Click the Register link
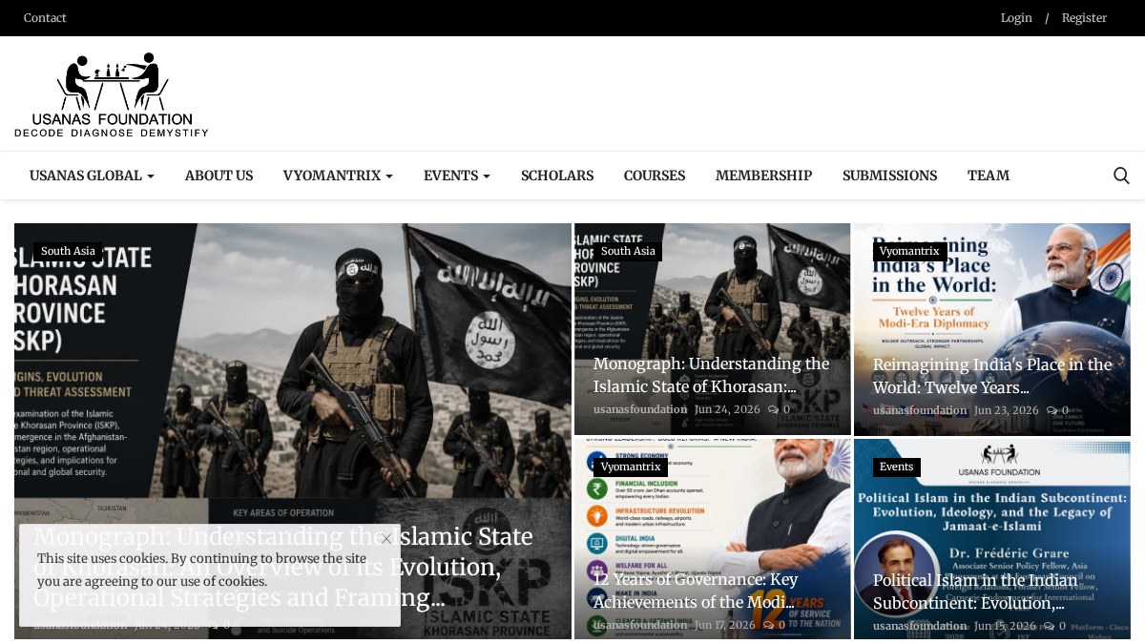The image size is (1145, 644). (1084, 18)
